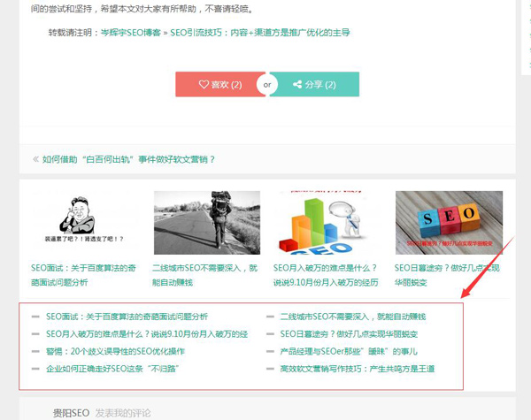Open SEO月入破万 caption under bar chart thumbnail
The height and width of the screenshot is (420, 531).
point(327,274)
